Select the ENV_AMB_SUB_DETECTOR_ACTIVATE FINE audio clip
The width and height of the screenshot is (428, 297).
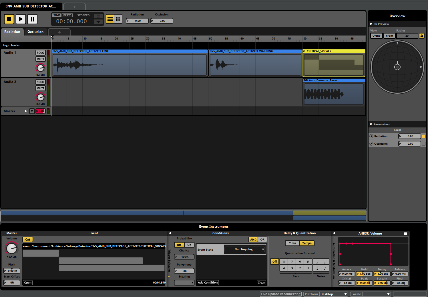130,63
